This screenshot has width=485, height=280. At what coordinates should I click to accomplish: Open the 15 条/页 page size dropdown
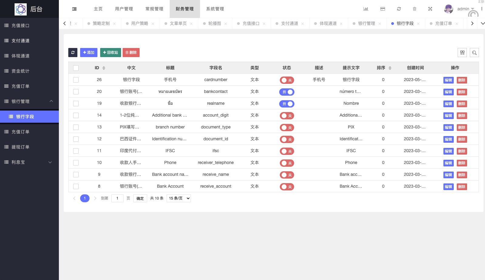click(x=179, y=198)
